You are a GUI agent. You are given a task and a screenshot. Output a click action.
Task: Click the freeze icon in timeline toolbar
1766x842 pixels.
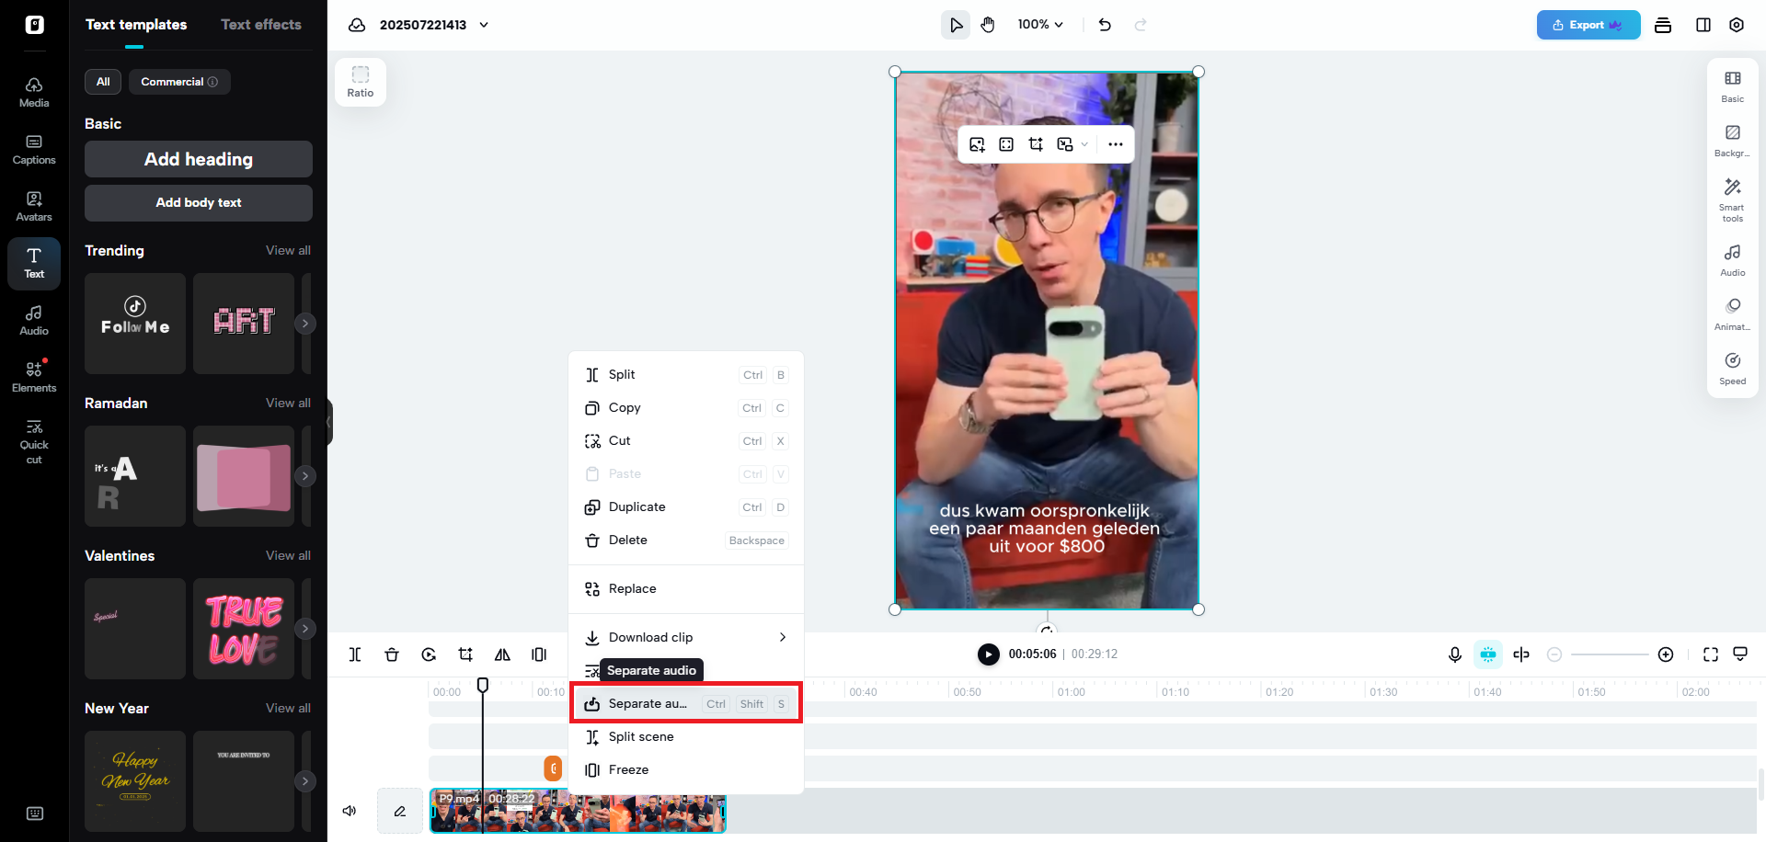tap(539, 654)
